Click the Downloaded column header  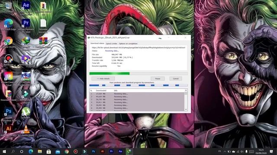point(101,90)
